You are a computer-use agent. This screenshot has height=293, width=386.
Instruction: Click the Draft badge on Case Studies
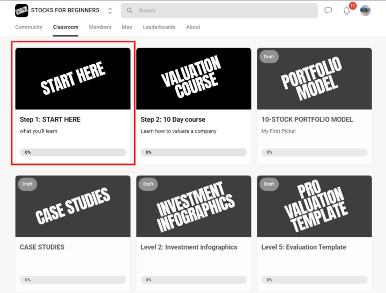point(27,184)
